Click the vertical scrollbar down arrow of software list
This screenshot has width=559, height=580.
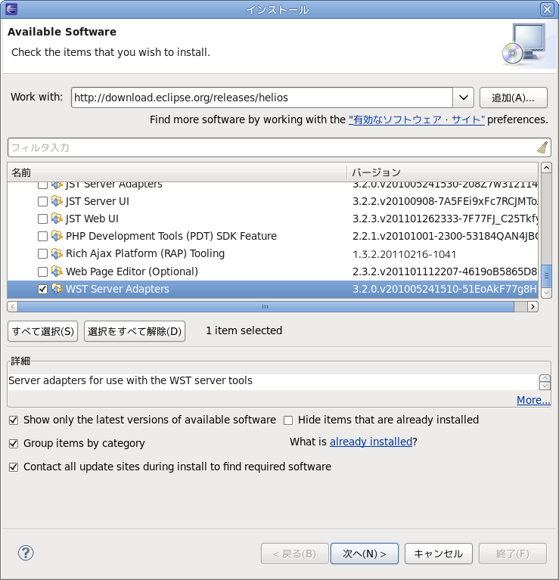point(546,293)
